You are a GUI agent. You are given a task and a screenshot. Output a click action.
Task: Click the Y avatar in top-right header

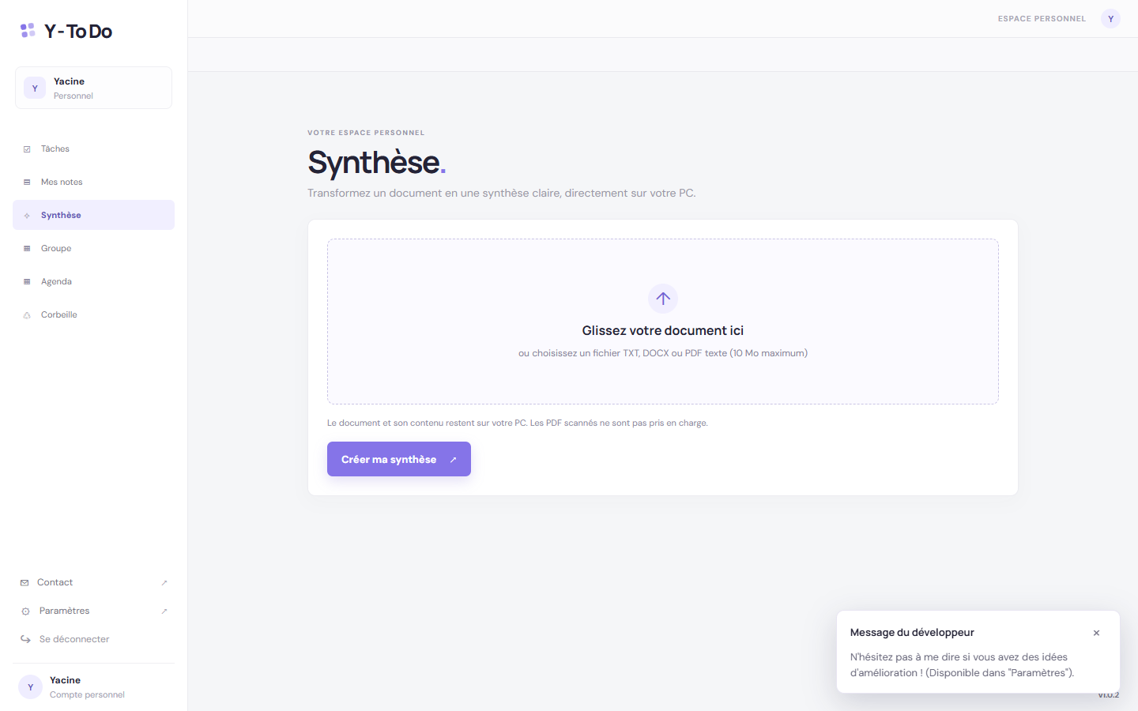[x=1110, y=19]
